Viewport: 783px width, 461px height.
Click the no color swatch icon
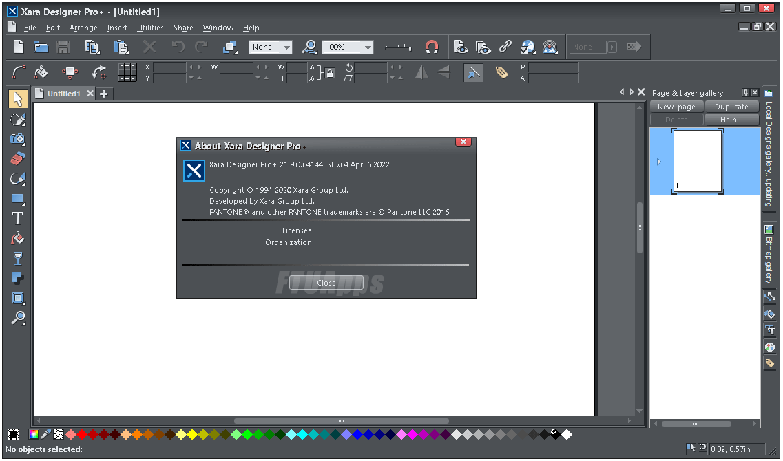coord(59,434)
